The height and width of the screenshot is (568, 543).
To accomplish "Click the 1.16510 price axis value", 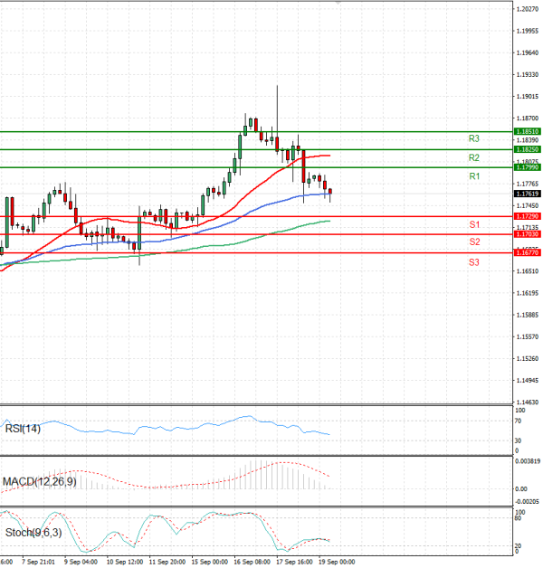I will pos(528,271).
